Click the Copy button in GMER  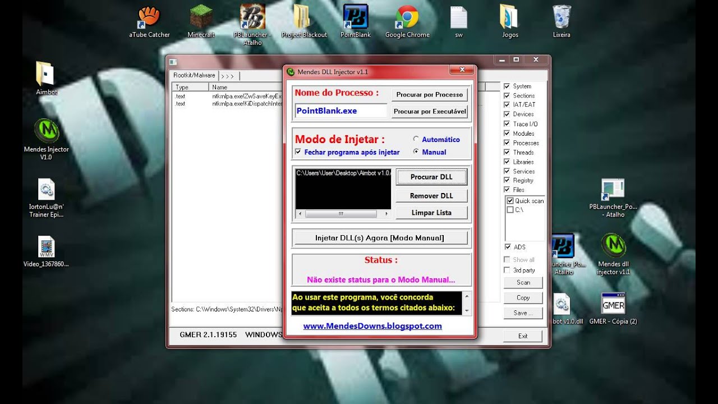click(523, 298)
